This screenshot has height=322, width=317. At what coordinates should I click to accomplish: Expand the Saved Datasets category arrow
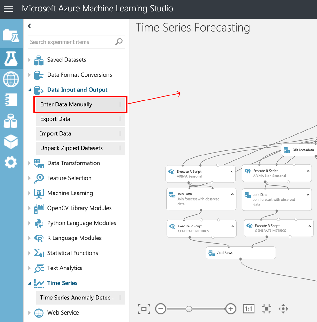point(29,60)
